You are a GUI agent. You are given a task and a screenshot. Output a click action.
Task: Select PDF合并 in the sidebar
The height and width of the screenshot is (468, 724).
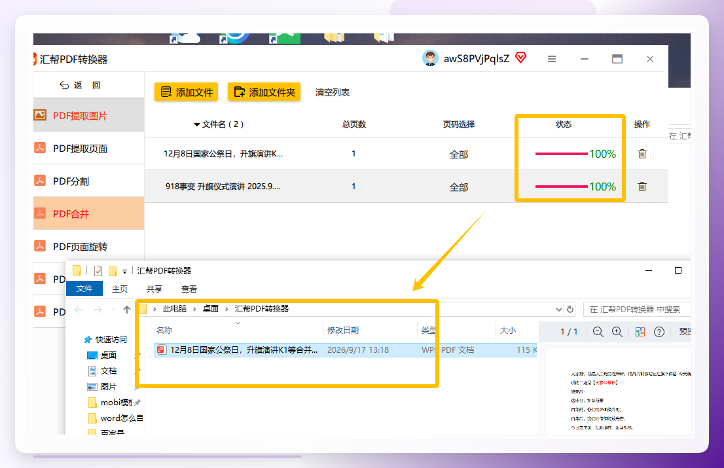(x=88, y=213)
